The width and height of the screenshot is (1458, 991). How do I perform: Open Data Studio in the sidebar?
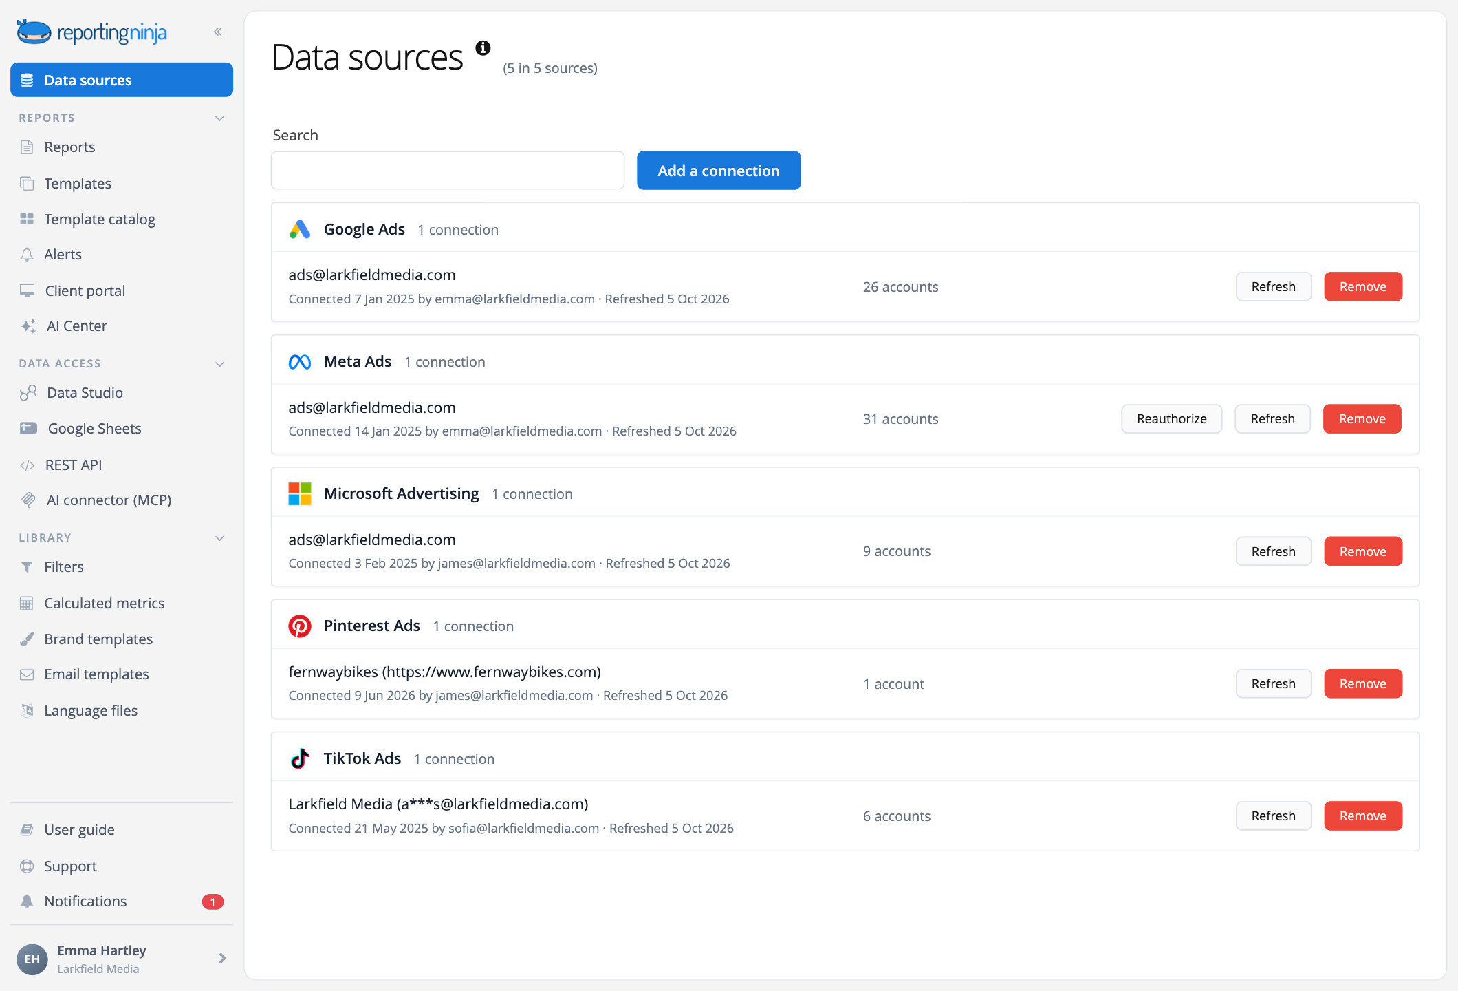pyautogui.click(x=85, y=393)
